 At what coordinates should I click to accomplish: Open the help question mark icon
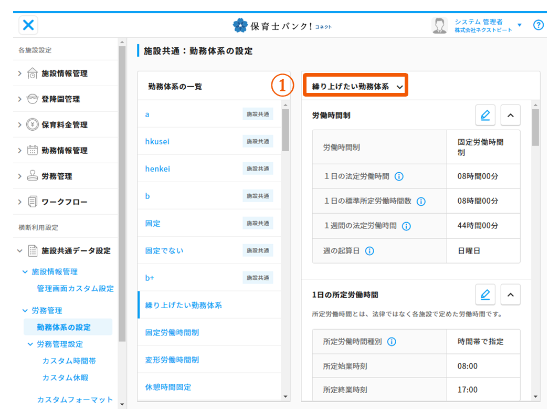[538, 25]
